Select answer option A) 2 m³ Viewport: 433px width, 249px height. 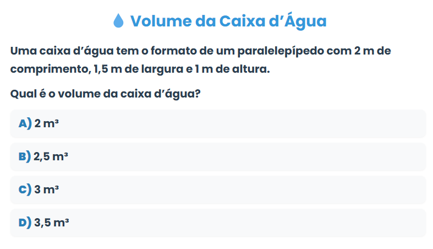pyautogui.click(x=218, y=124)
